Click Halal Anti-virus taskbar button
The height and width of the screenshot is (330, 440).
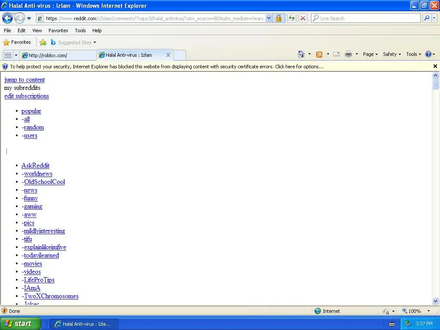coord(85,324)
